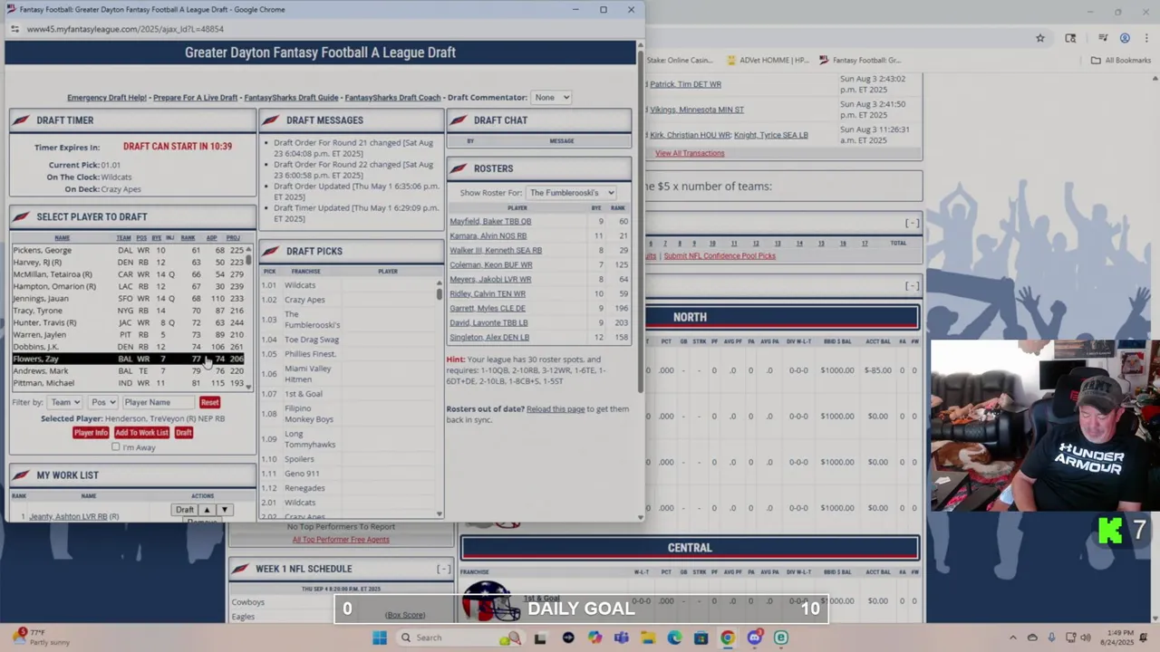Select Pickens, George in player list
The height and width of the screenshot is (652, 1160).
(128, 250)
